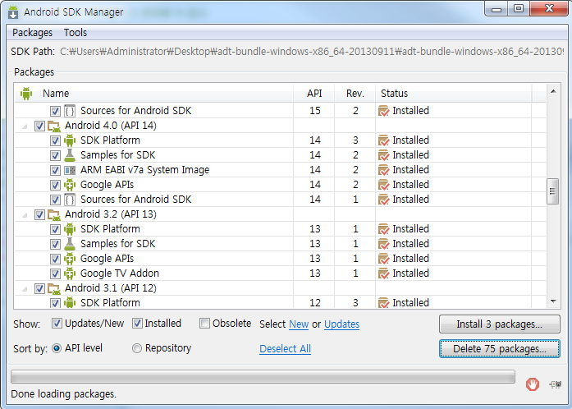Image resolution: width=572 pixels, height=409 pixels.
Task: Toggle the Installed show checkbox
Action: pos(137,324)
